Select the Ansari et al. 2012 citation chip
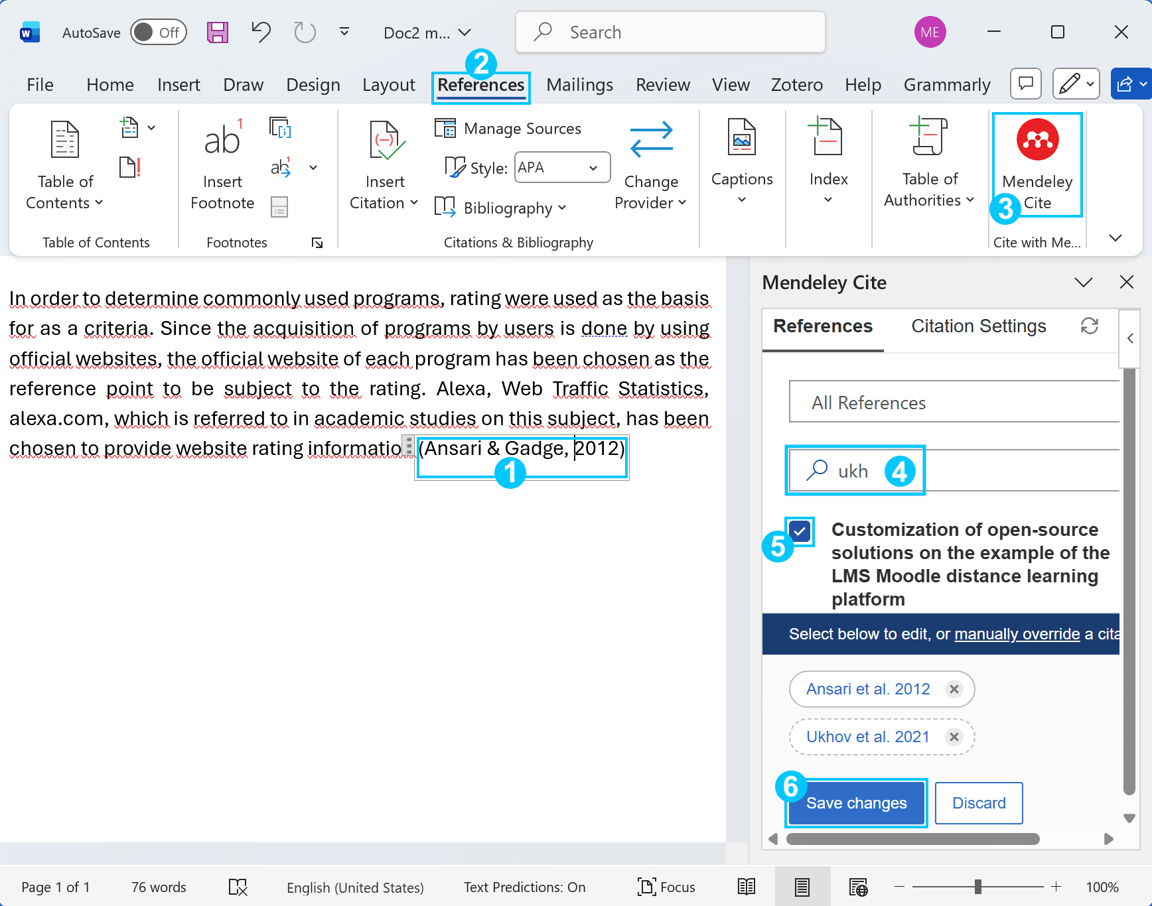Image resolution: width=1152 pixels, height=906 pixels. [868, 689]
